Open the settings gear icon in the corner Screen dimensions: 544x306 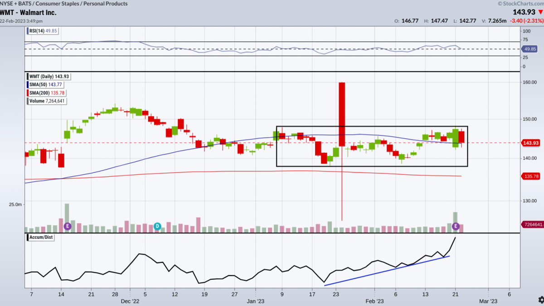541,300
